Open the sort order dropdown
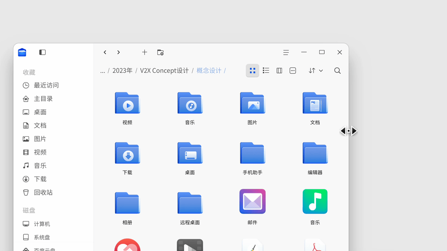 316,71
